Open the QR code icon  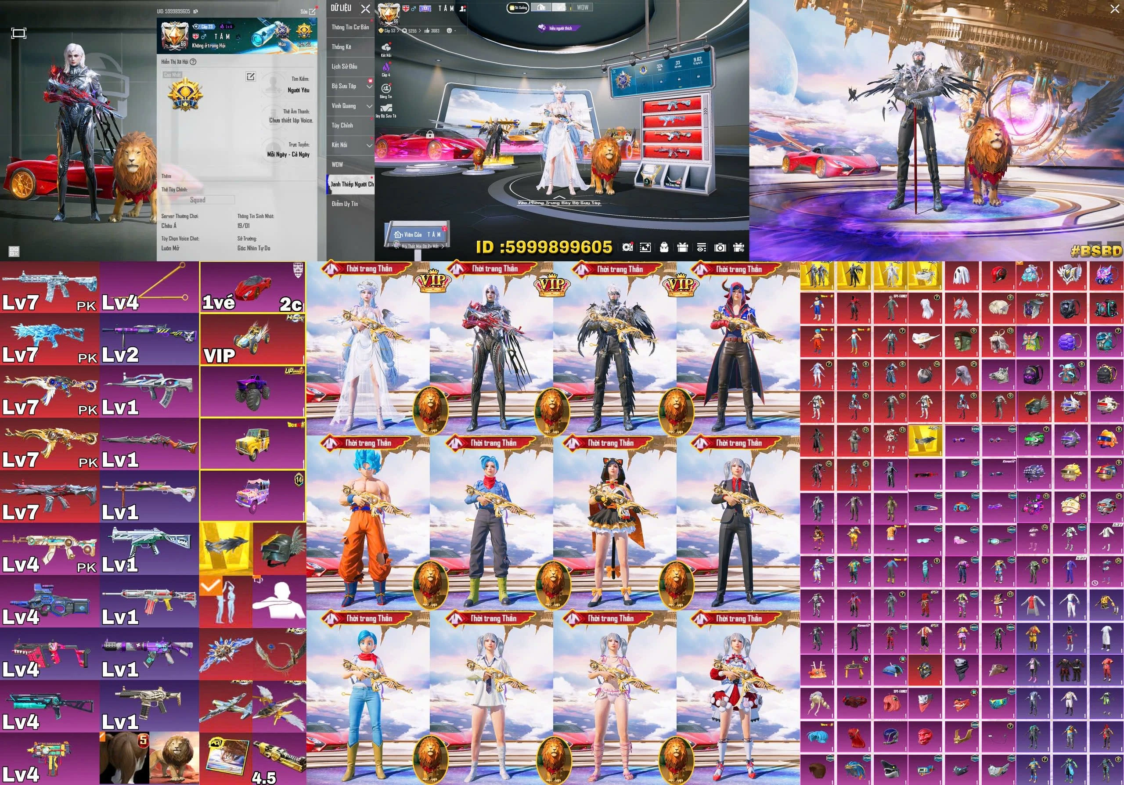point(14,252)
